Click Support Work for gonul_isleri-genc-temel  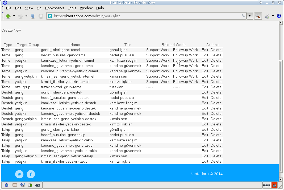(158, 50)
